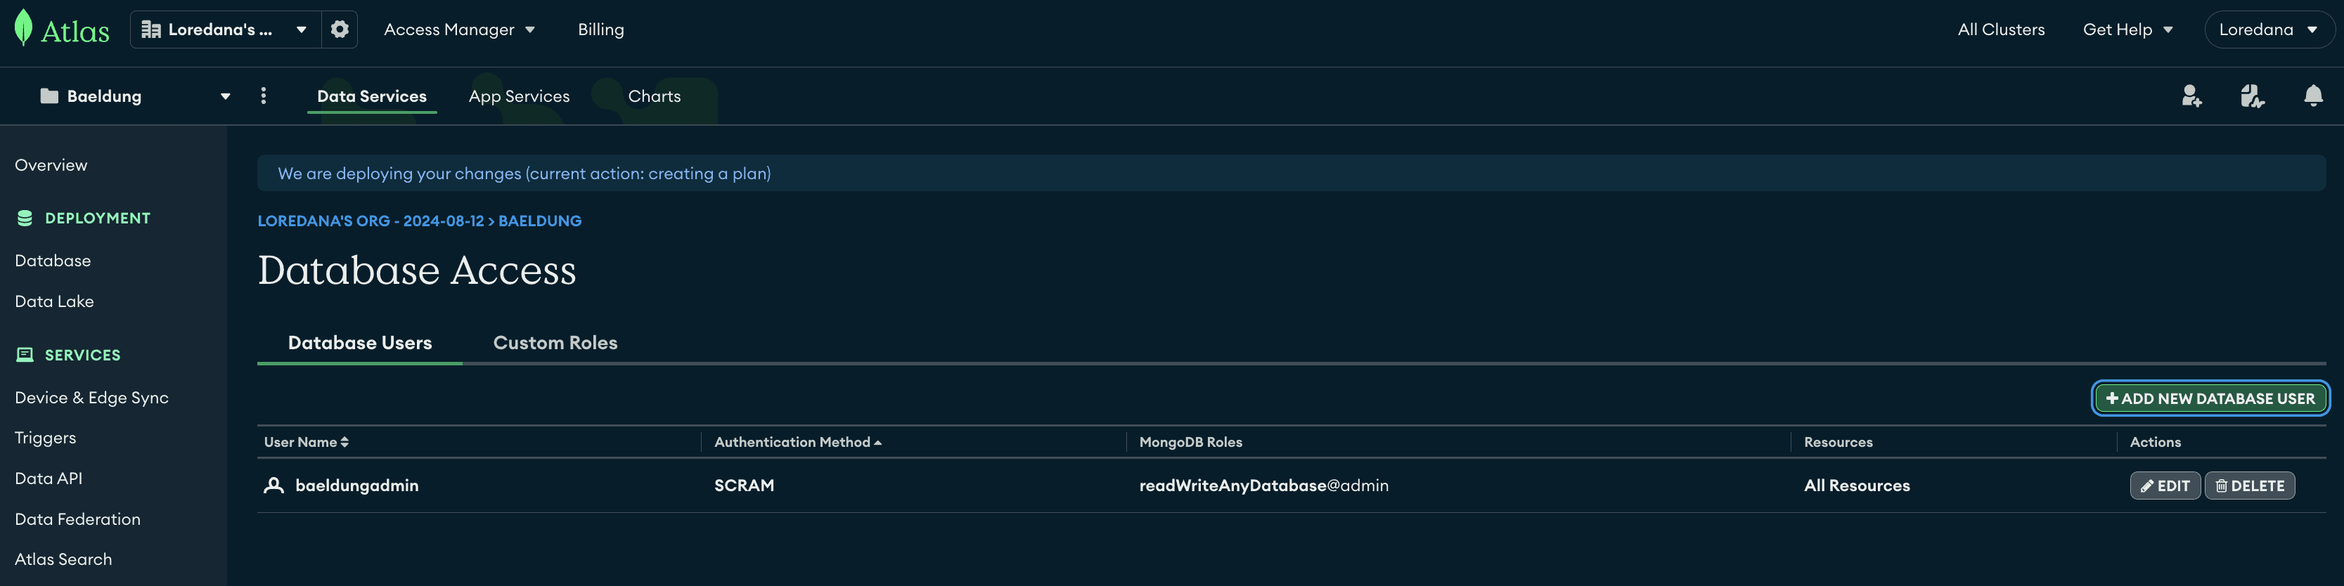Expand the Baeldung project selector arrow

click(x=225, y=96)
